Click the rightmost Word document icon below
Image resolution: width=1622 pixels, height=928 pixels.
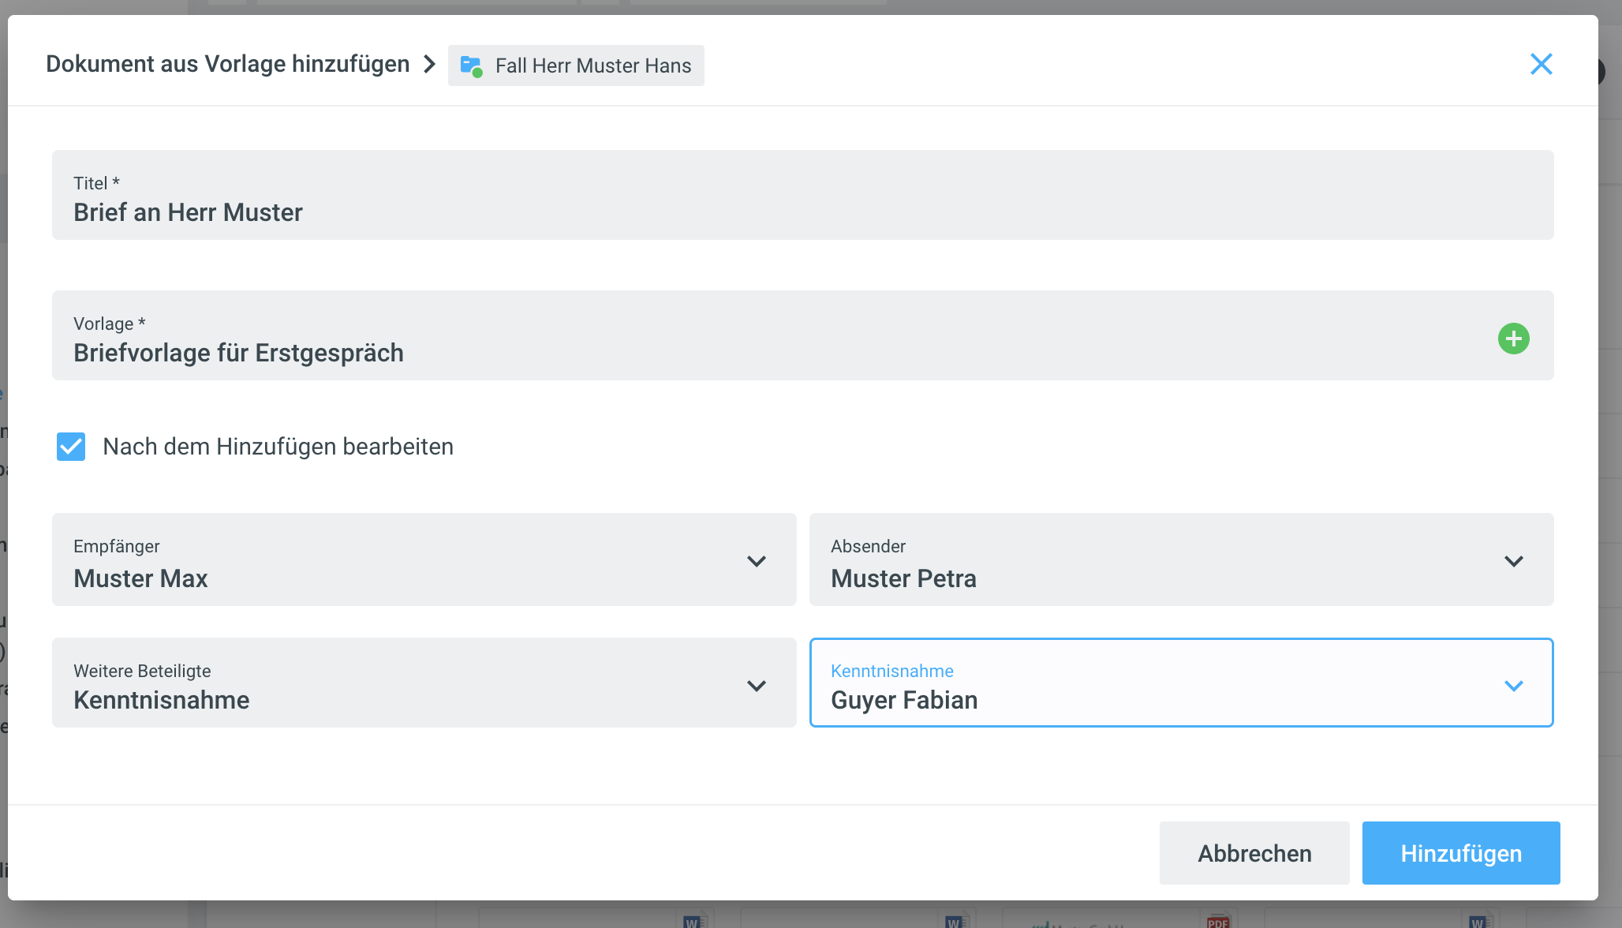(x=1478, y=920)
